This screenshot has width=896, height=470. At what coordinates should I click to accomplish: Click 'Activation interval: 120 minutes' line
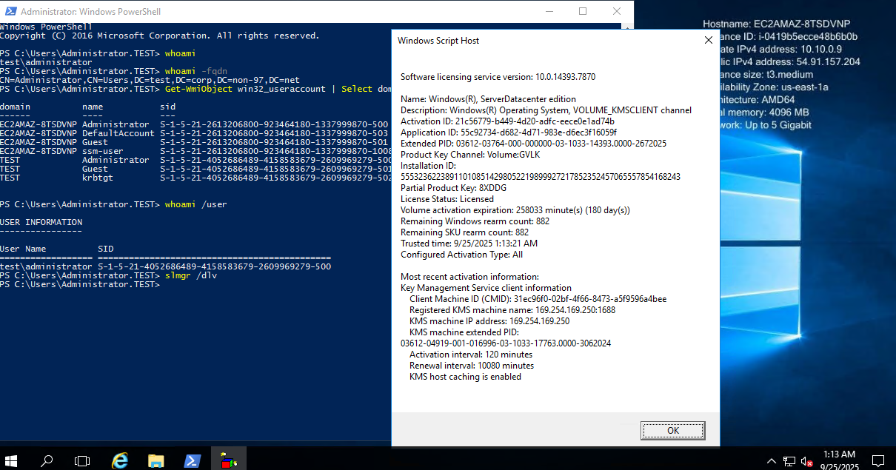(x=471, y=355)
